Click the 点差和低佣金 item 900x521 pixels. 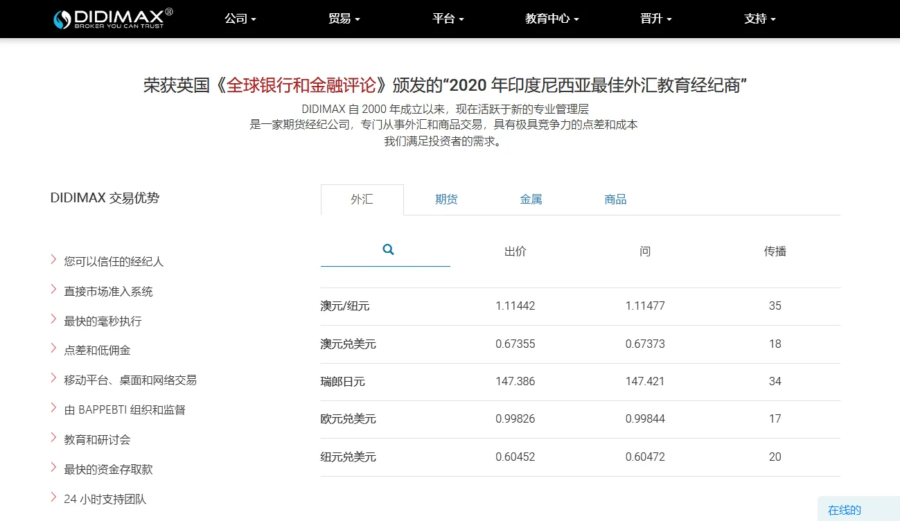[x=97, y=350]
